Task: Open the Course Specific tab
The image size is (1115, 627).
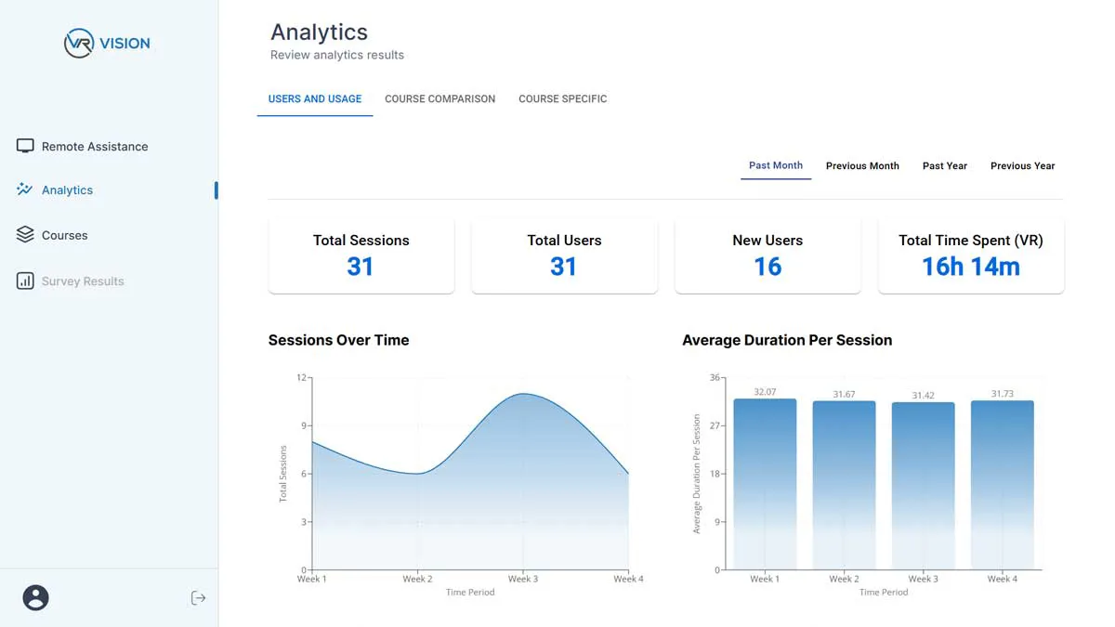Action: coord(562,98)
